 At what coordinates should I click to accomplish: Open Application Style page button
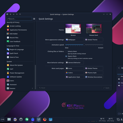pyautogui.click(x=74, y=77)
